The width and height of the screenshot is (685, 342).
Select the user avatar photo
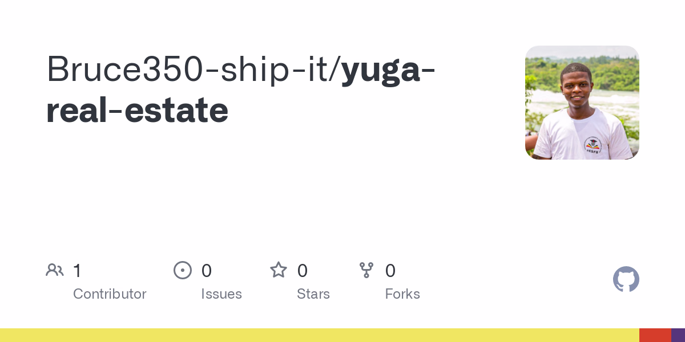(582, 103)
